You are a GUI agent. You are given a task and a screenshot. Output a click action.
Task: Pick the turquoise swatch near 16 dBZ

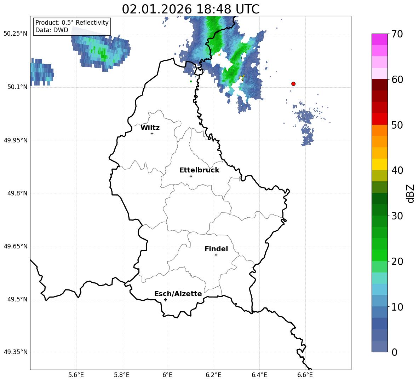coord(379,278)
